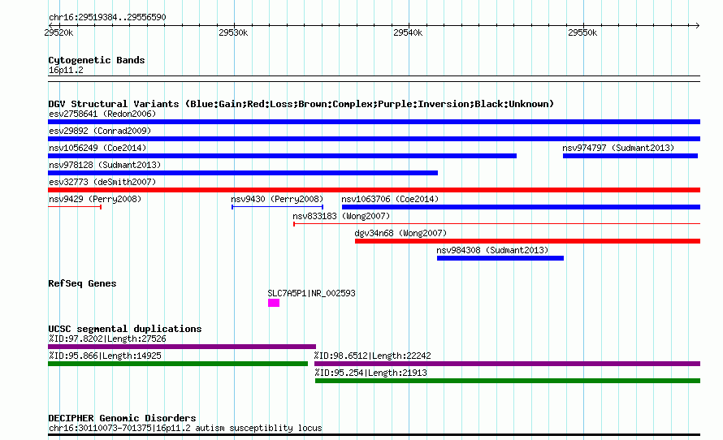Image resolution: width=723 pixels, height=440 pixels.
Task: Click the nsv9429 (Perry2008) label text
Action: click(x=95, y=199)
